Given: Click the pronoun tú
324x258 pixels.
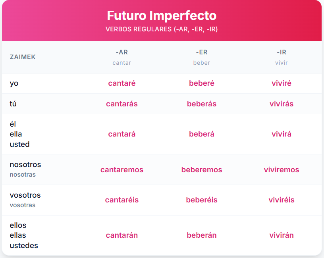Looking at the screenshot, I should [13, 104].
